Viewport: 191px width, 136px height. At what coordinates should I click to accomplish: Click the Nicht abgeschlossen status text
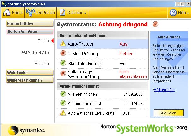(133, 74)
